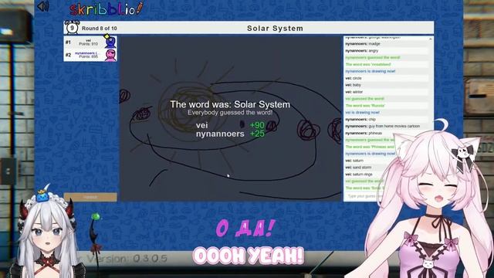The image size is (494, 278).
Task: Select the 'Solar System' word header
Action: [275, 29]
